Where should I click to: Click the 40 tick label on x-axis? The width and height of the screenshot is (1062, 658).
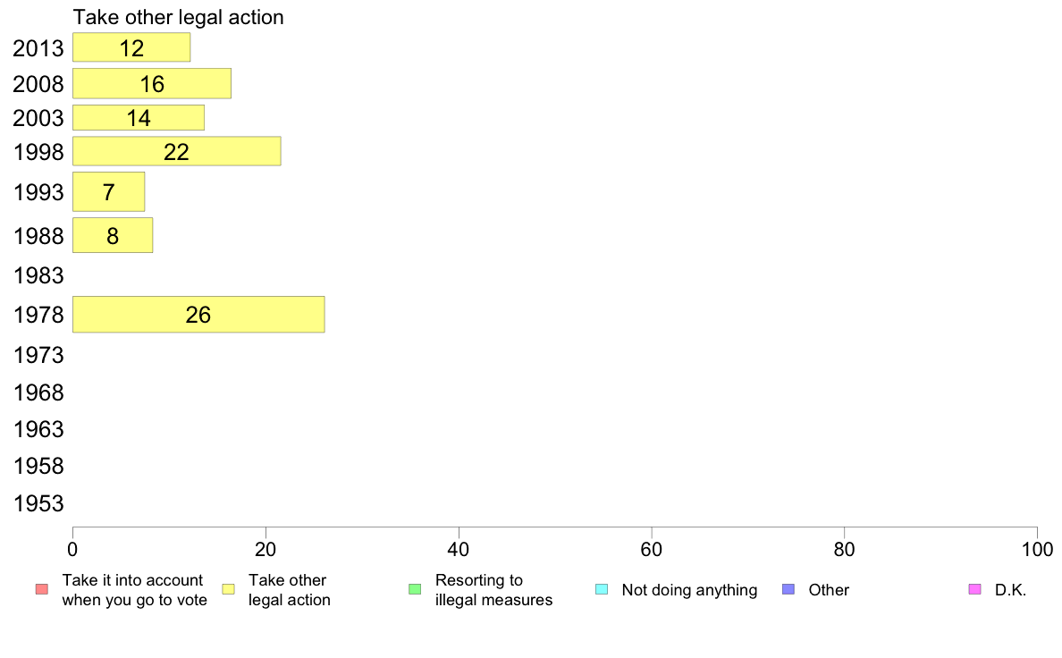(459, 550)
